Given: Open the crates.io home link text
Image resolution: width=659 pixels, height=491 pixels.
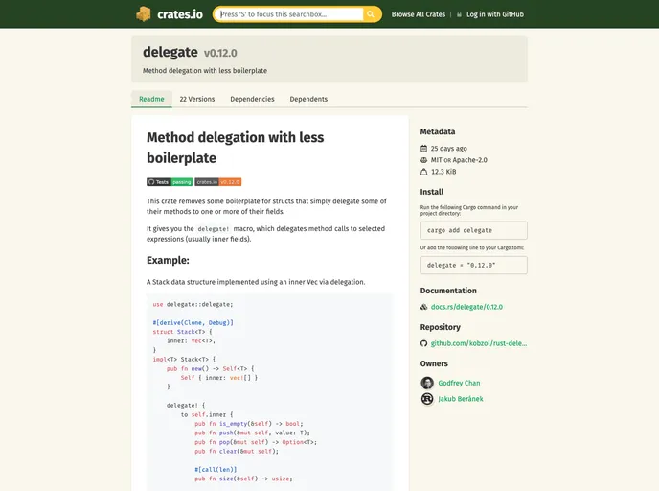Looking at the screenshot, I should tap(180, 14).
